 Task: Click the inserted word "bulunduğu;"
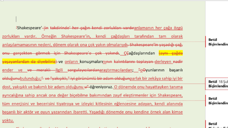pos(31,79)
